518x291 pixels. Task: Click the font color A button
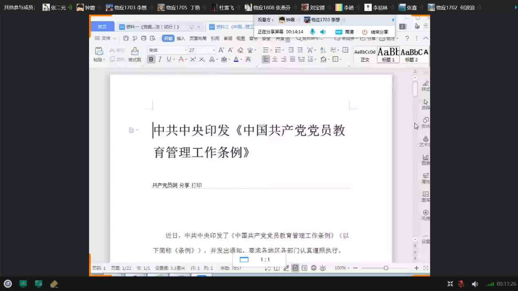coord(236,60)
